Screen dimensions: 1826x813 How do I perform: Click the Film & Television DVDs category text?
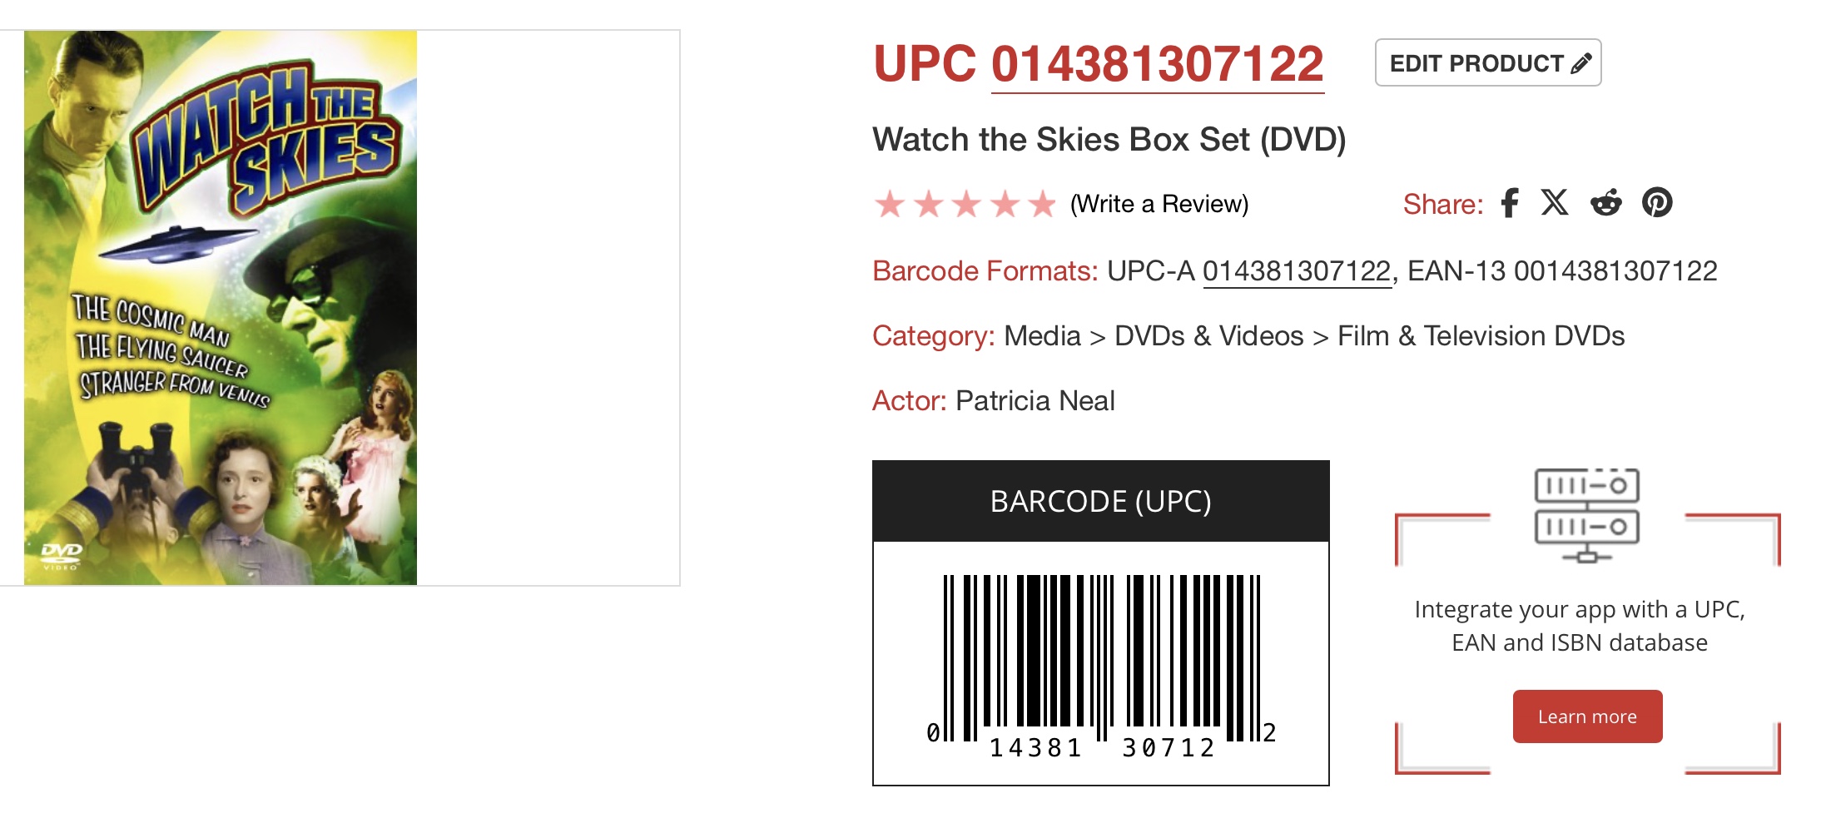click(x=1481, y=336)
